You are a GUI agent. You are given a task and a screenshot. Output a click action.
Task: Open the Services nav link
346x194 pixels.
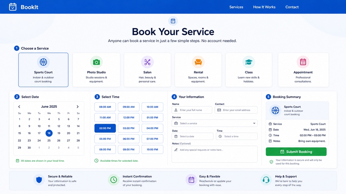236,7
